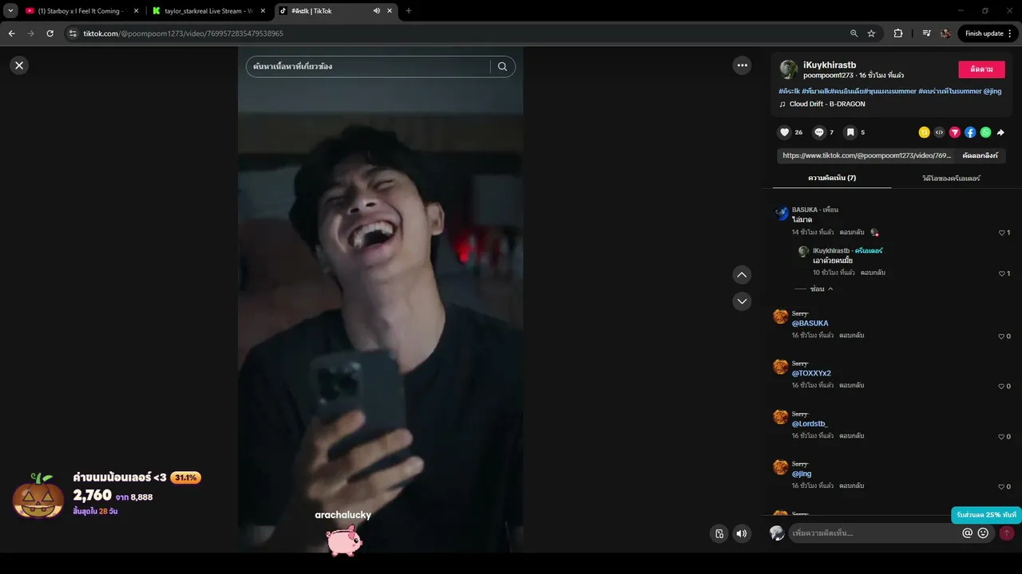Insert a mention with the @ icon

click(x=967, y=533)
